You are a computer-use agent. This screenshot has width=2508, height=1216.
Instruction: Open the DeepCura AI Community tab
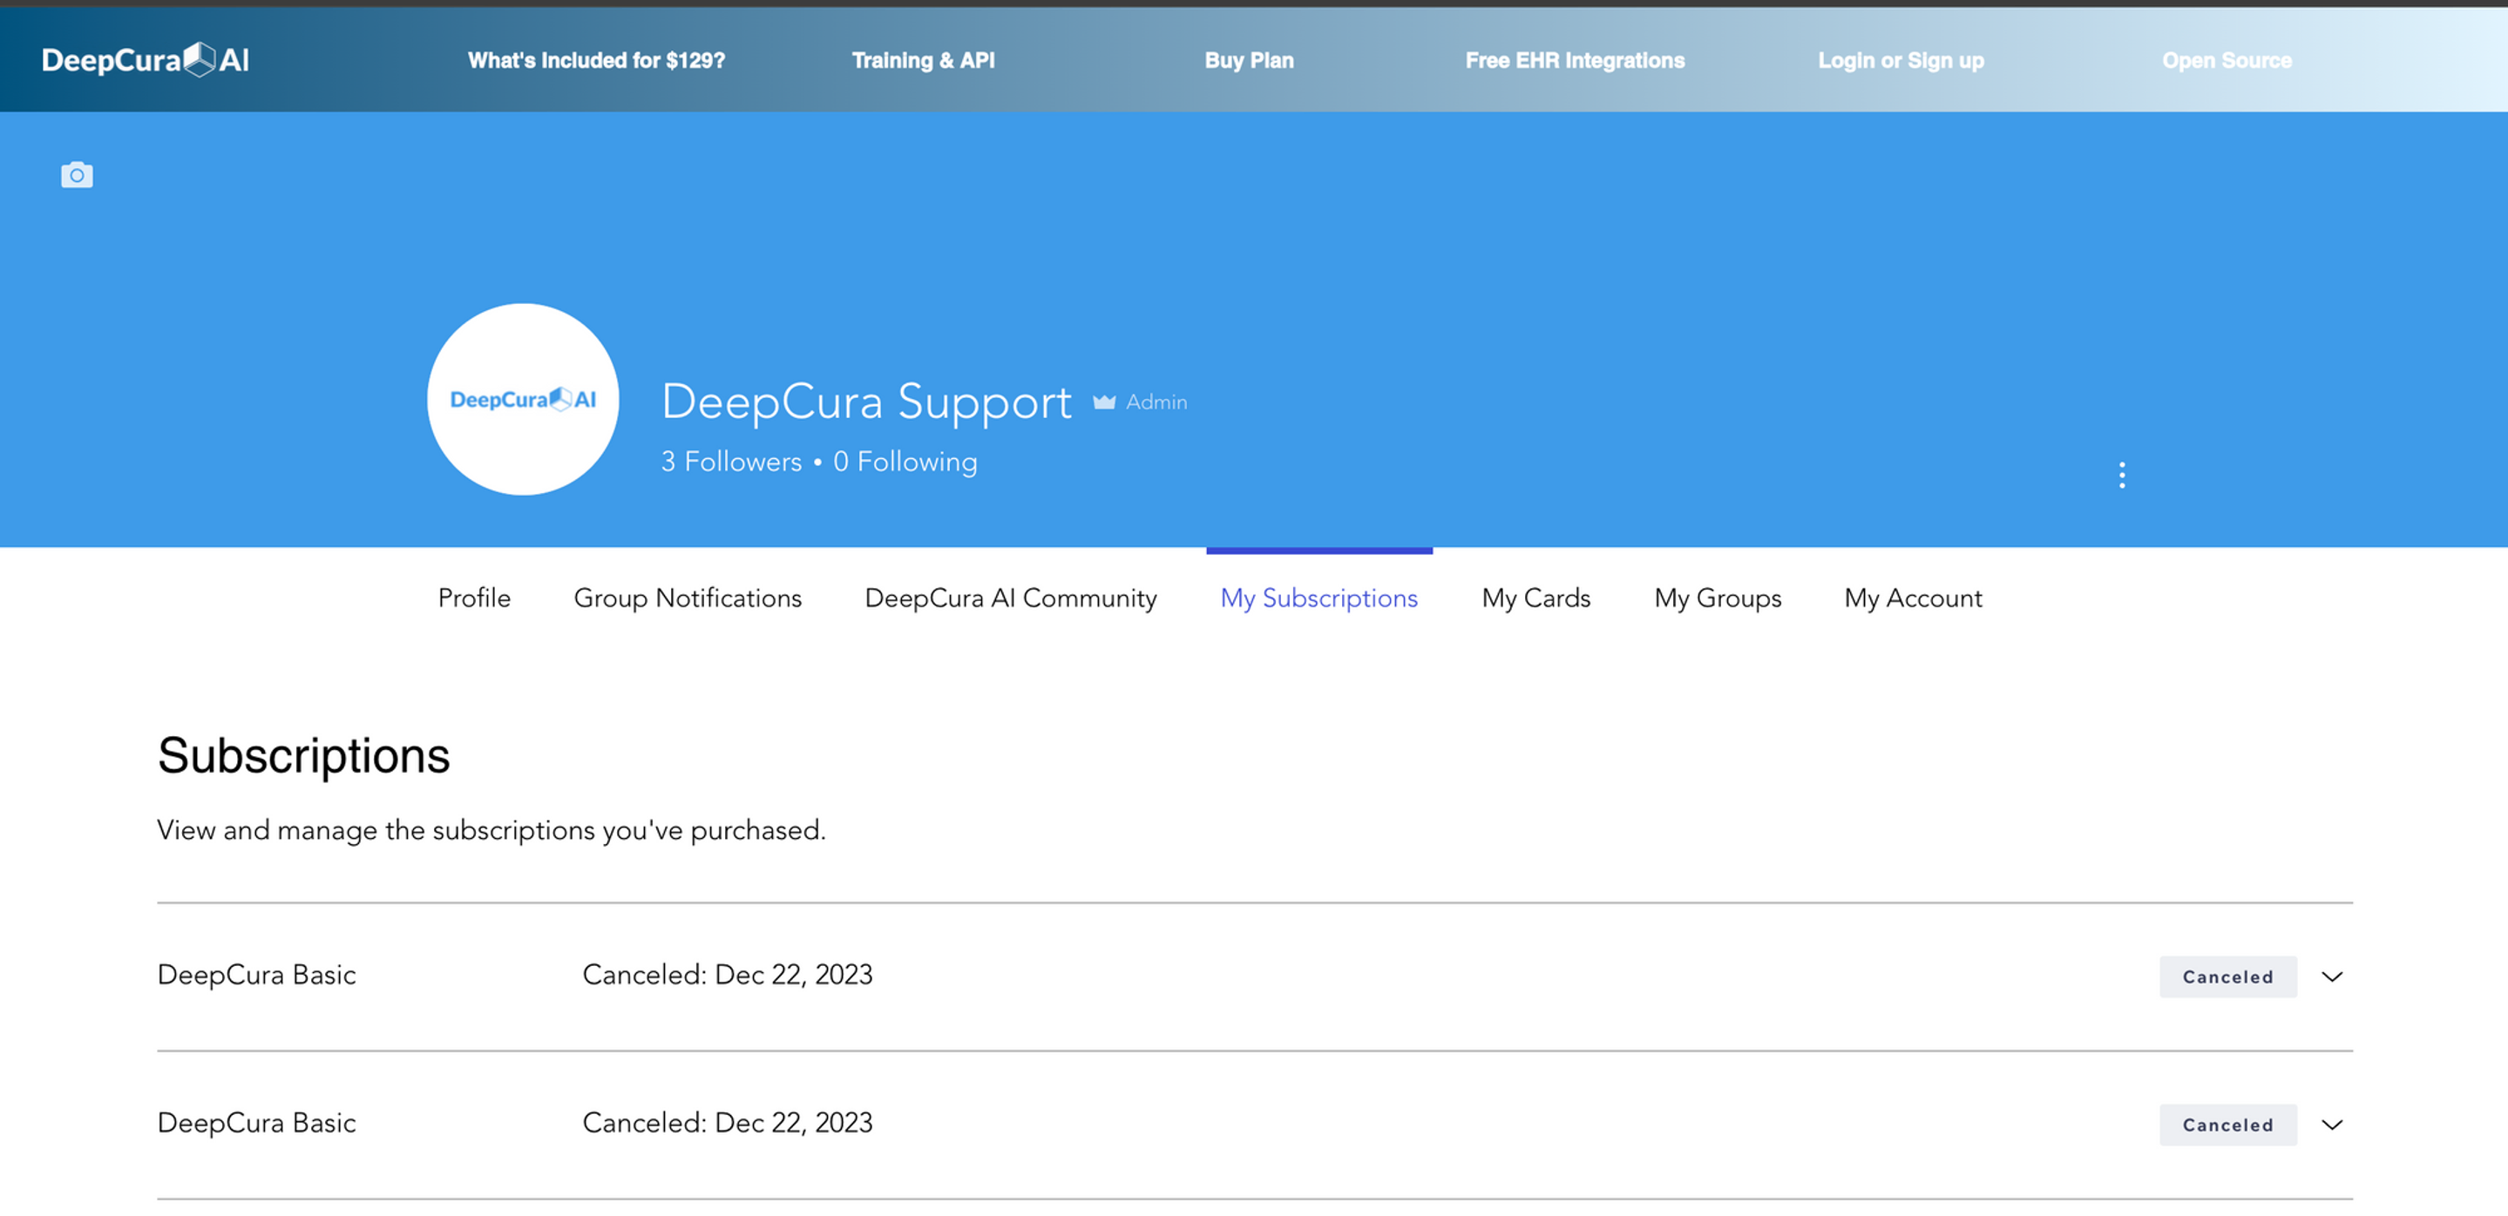tap(1011, 598)
